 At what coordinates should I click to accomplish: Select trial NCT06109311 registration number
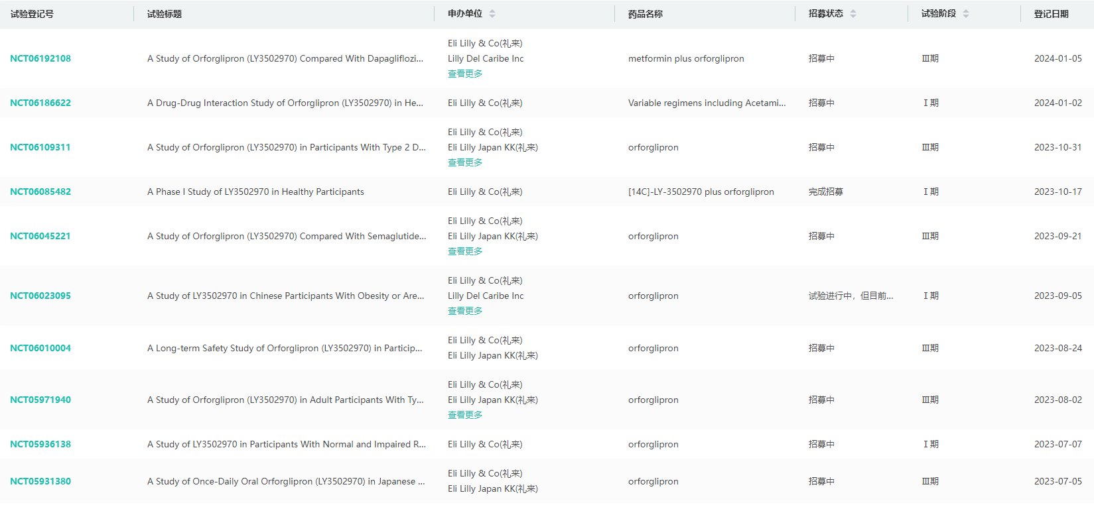point(40,147)
